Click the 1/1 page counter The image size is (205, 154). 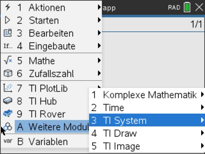click(x=196, y=24)
